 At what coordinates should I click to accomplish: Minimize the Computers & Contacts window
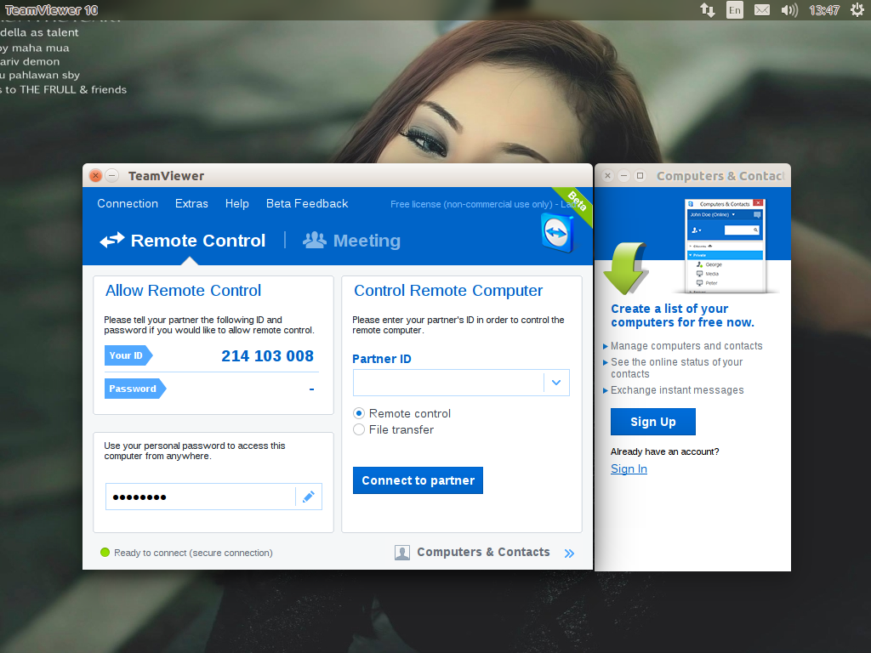point(623,175)
